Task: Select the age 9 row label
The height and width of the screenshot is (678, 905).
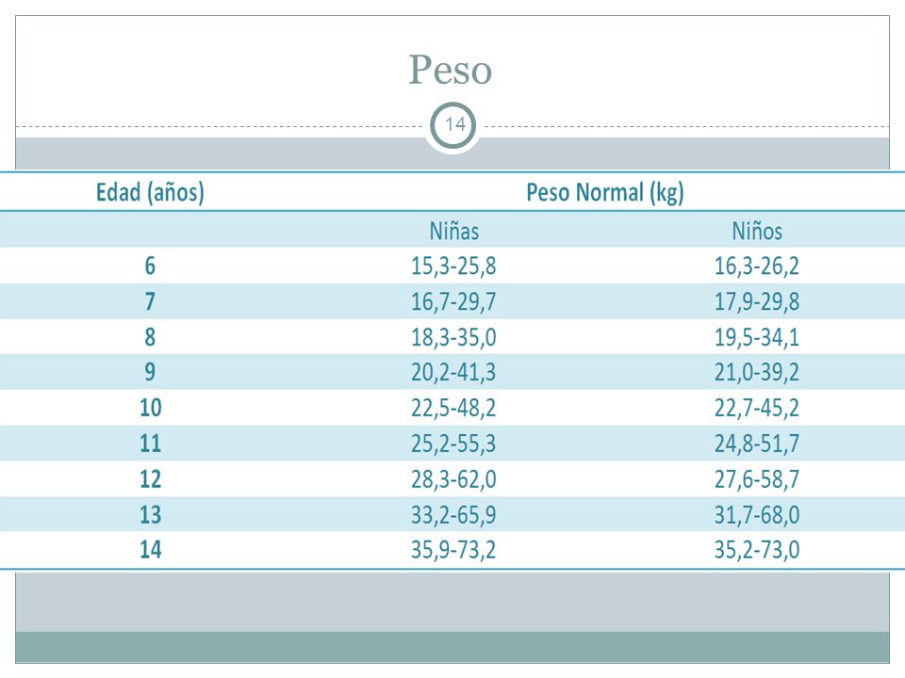Action: [150, 372]
